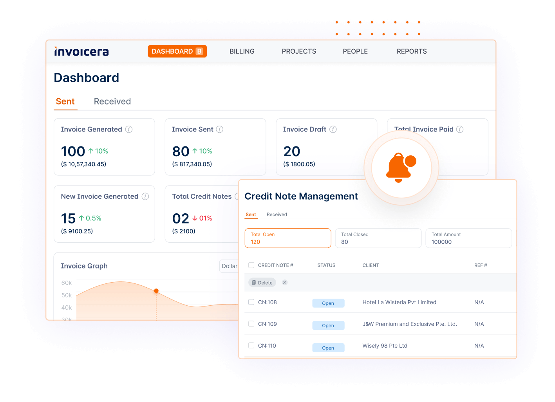Screen dimensions: 555x402
Task: Switch to Dashboard Received tab
Action: coord(112,101)
